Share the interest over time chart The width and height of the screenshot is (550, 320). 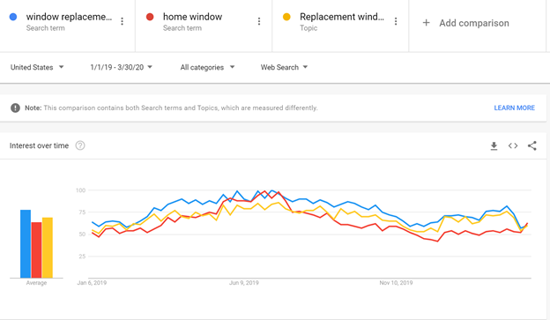(532, 145)
